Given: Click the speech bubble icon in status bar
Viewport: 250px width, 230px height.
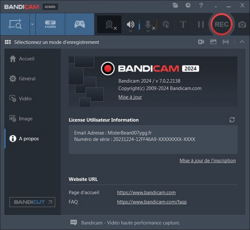Looking at the screenshot, I should coord(73,222).
